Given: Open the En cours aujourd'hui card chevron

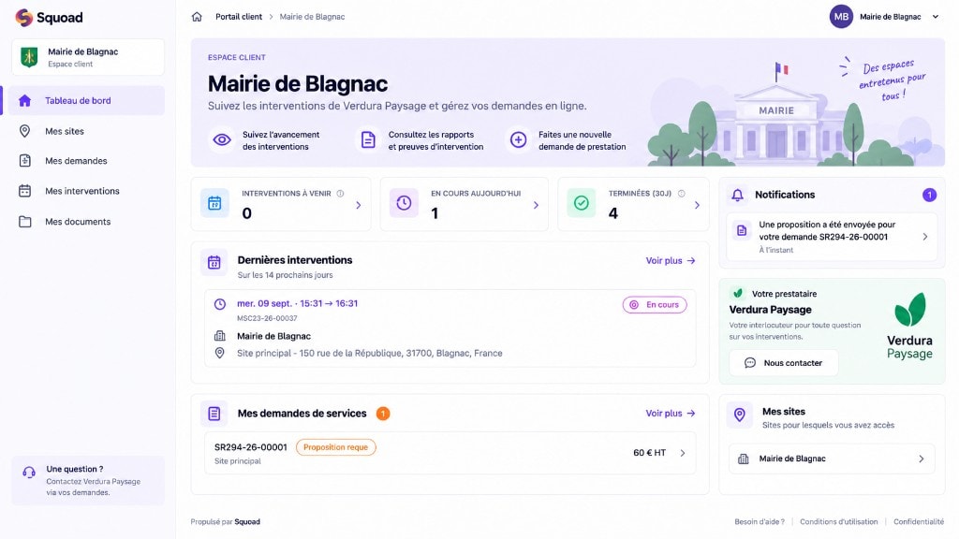Looking at the screenshot, I should [536, 205].
